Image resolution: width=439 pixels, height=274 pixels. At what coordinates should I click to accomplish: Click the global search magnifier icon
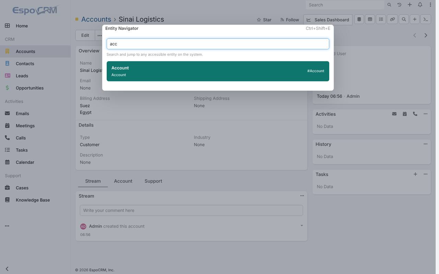[x=389, y=5]
